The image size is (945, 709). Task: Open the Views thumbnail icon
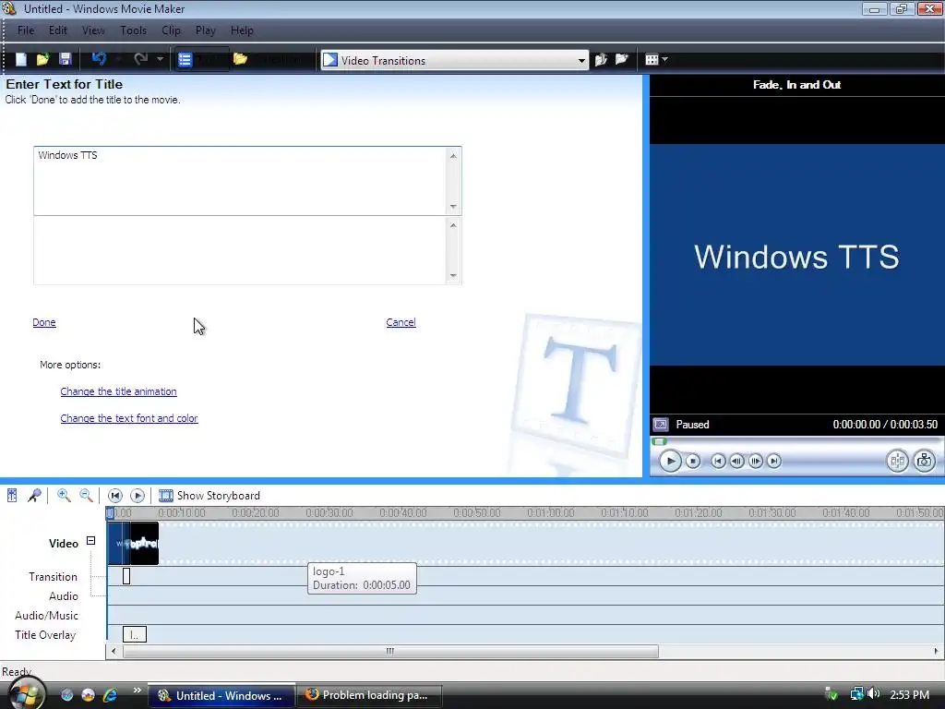pos(652,60)
